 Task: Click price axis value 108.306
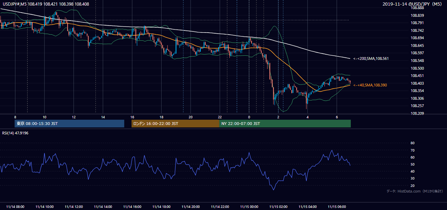[417, 98]
